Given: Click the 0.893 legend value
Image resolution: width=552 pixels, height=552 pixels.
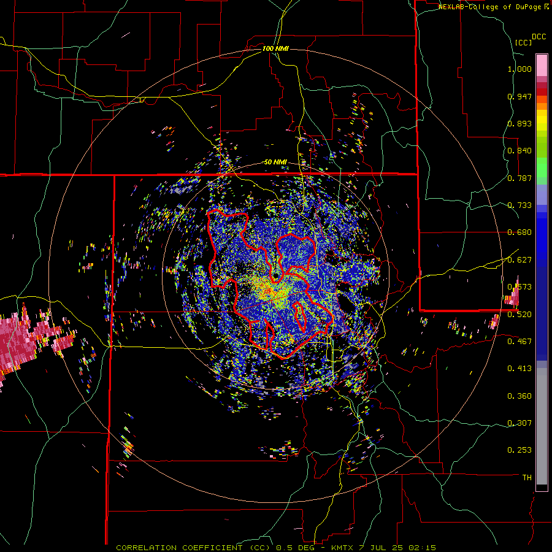Looking at the screenshot, I should tap(519, 123).
